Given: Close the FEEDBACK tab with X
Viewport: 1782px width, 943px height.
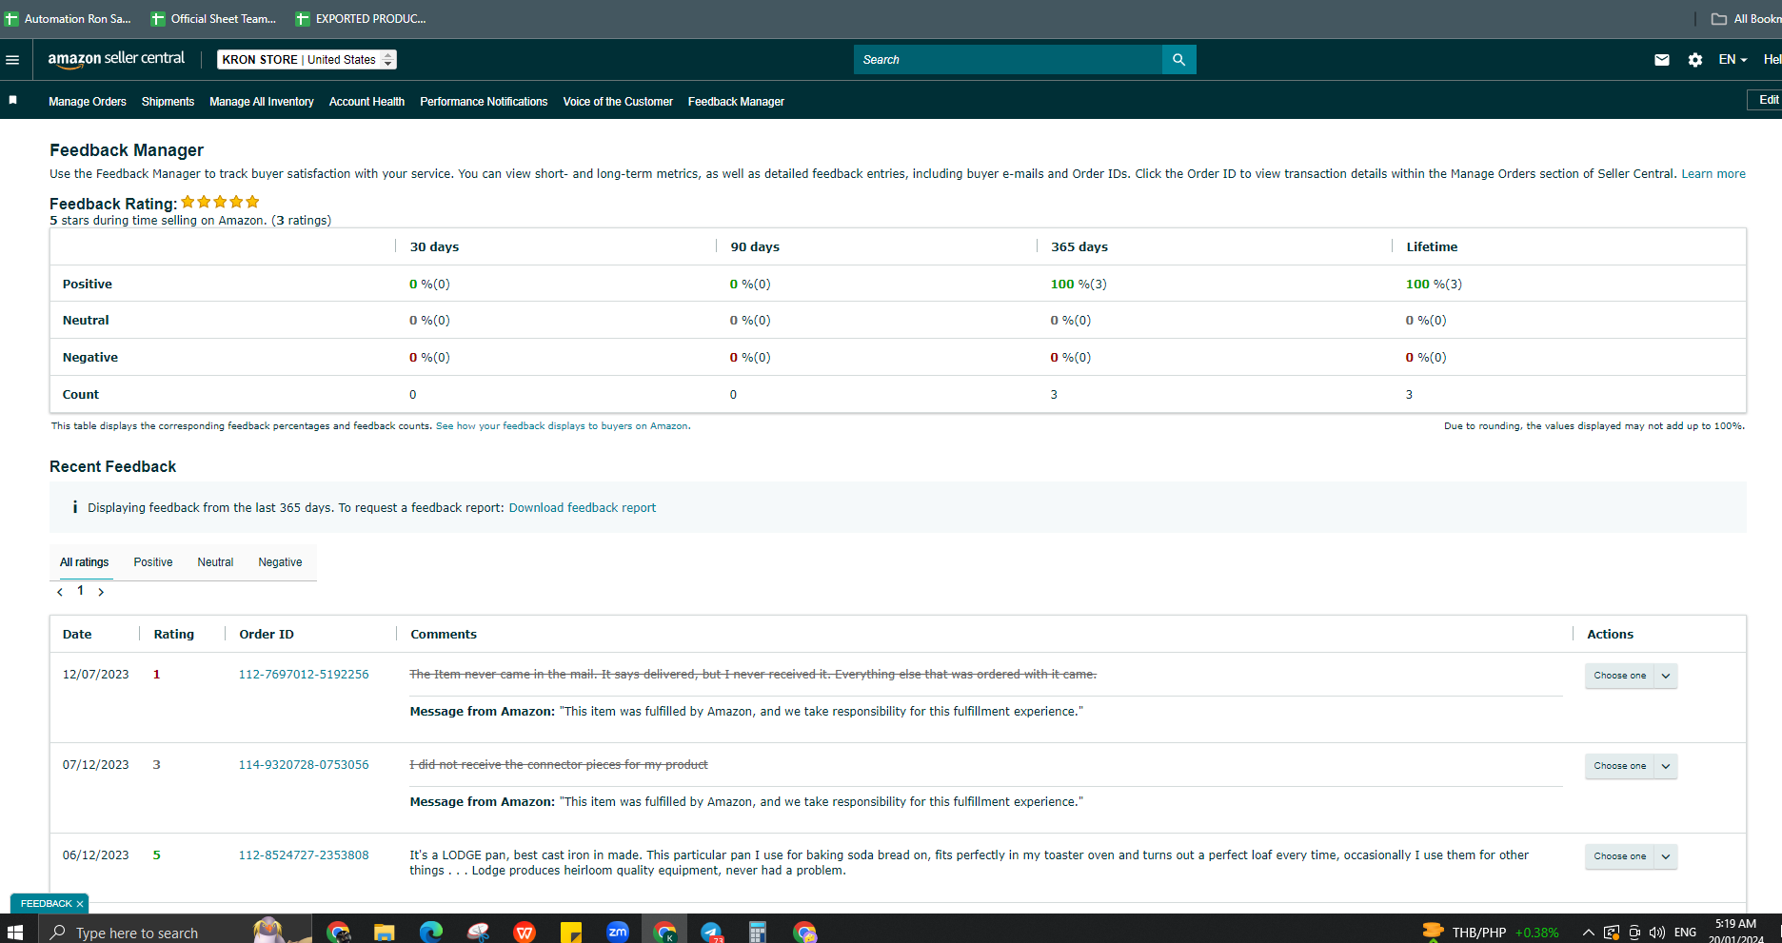Looking at the screenshot, I should 80,904.
